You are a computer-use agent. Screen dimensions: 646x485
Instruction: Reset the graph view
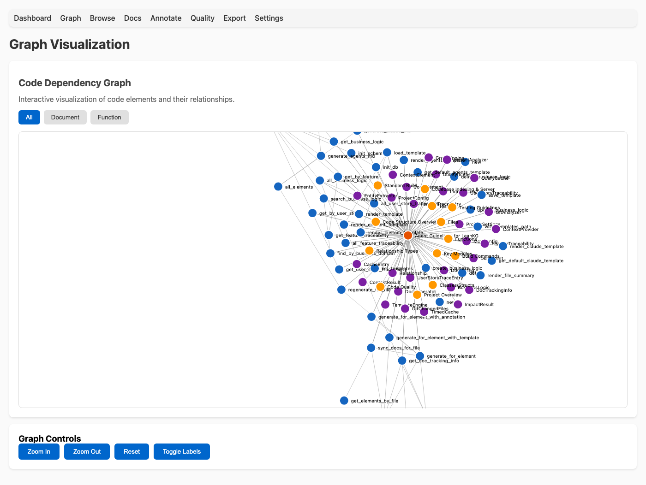tap(132, 451)
